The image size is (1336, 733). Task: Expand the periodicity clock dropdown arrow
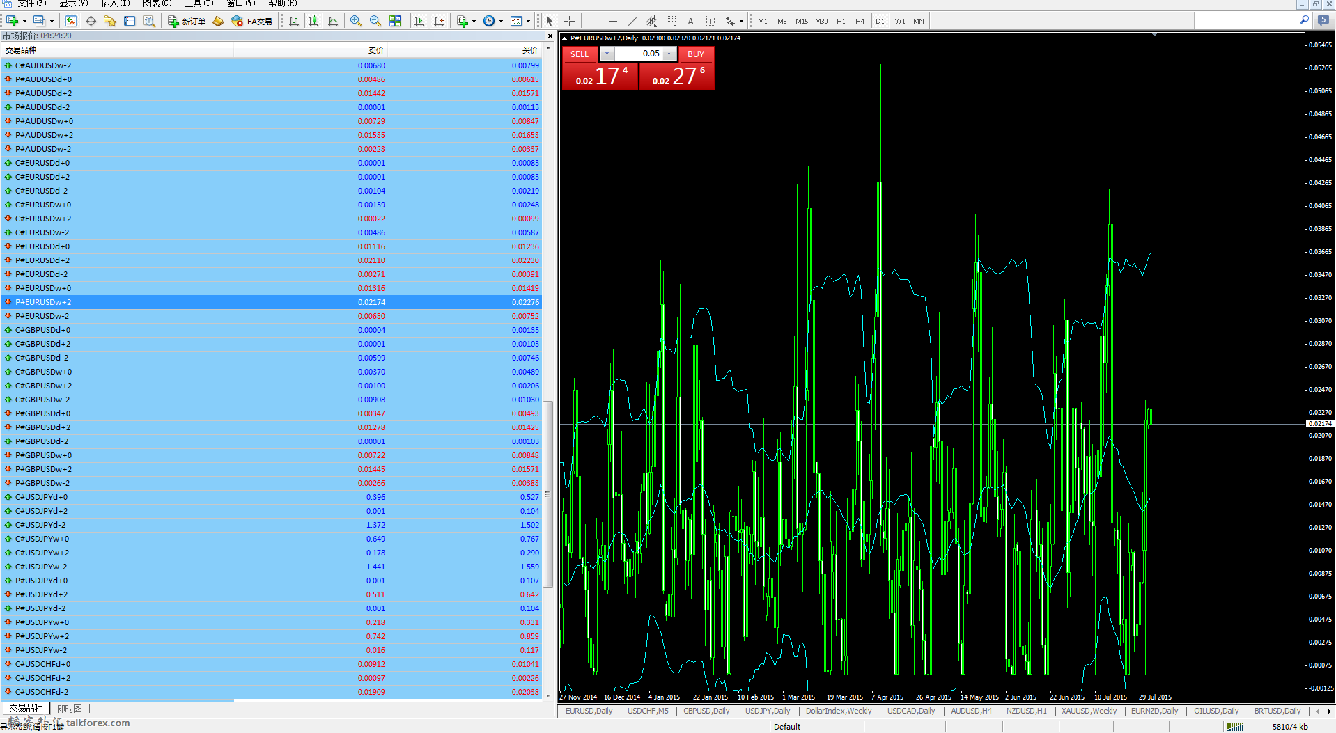(501, 21)
